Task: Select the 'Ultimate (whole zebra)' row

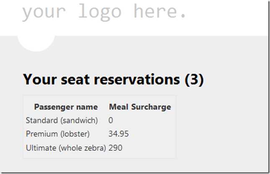Action: 99,148
